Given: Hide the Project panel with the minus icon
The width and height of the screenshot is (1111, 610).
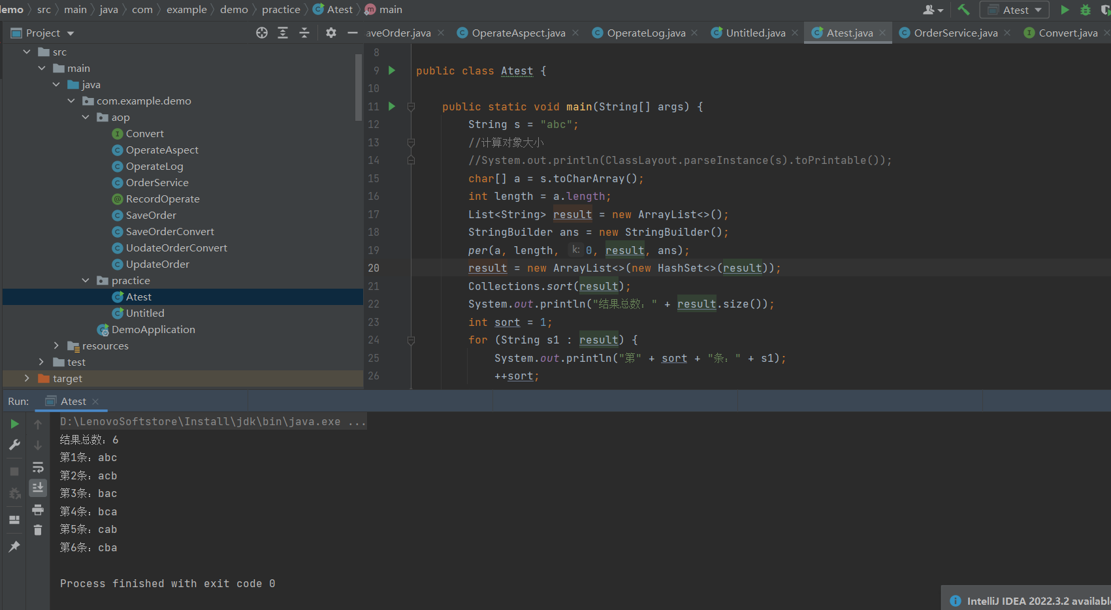Looking at the screenshot, I should 353,33.
